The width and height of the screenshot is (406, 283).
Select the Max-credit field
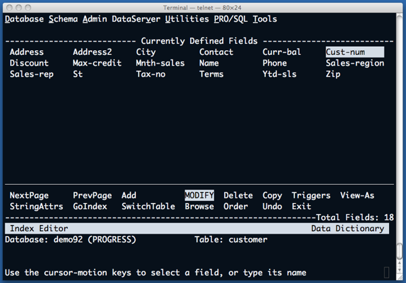point(97,63)
